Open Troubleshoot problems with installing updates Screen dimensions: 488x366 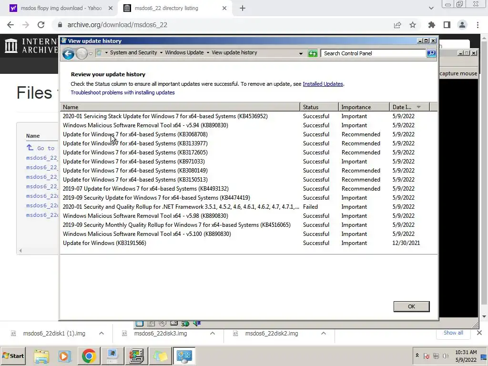pos(122,92)
